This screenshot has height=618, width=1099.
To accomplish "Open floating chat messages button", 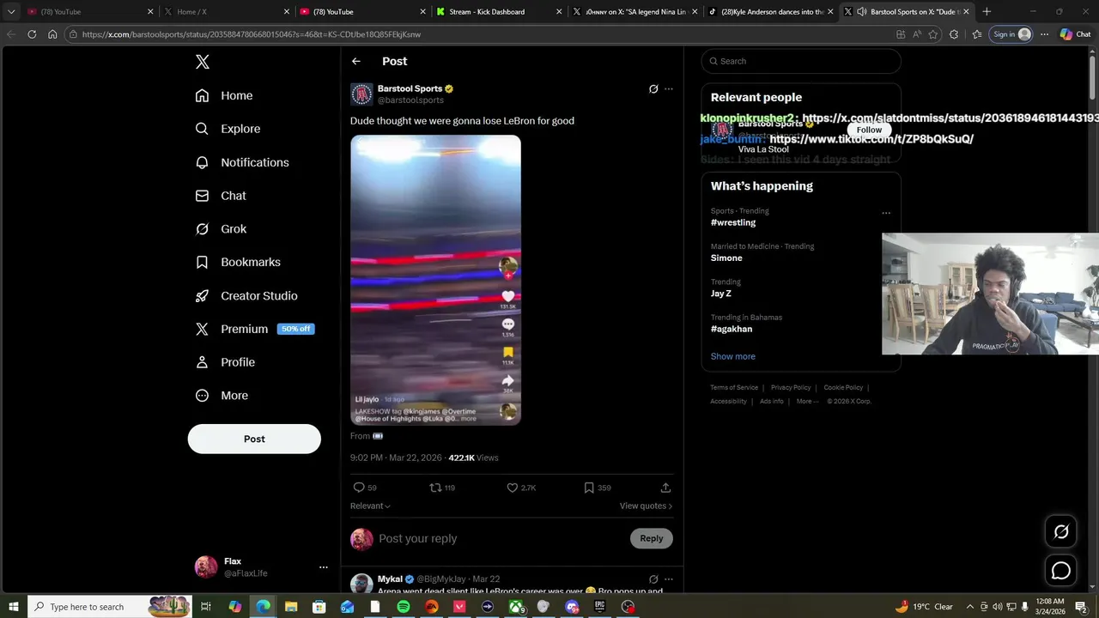I will coord(1061,570).
